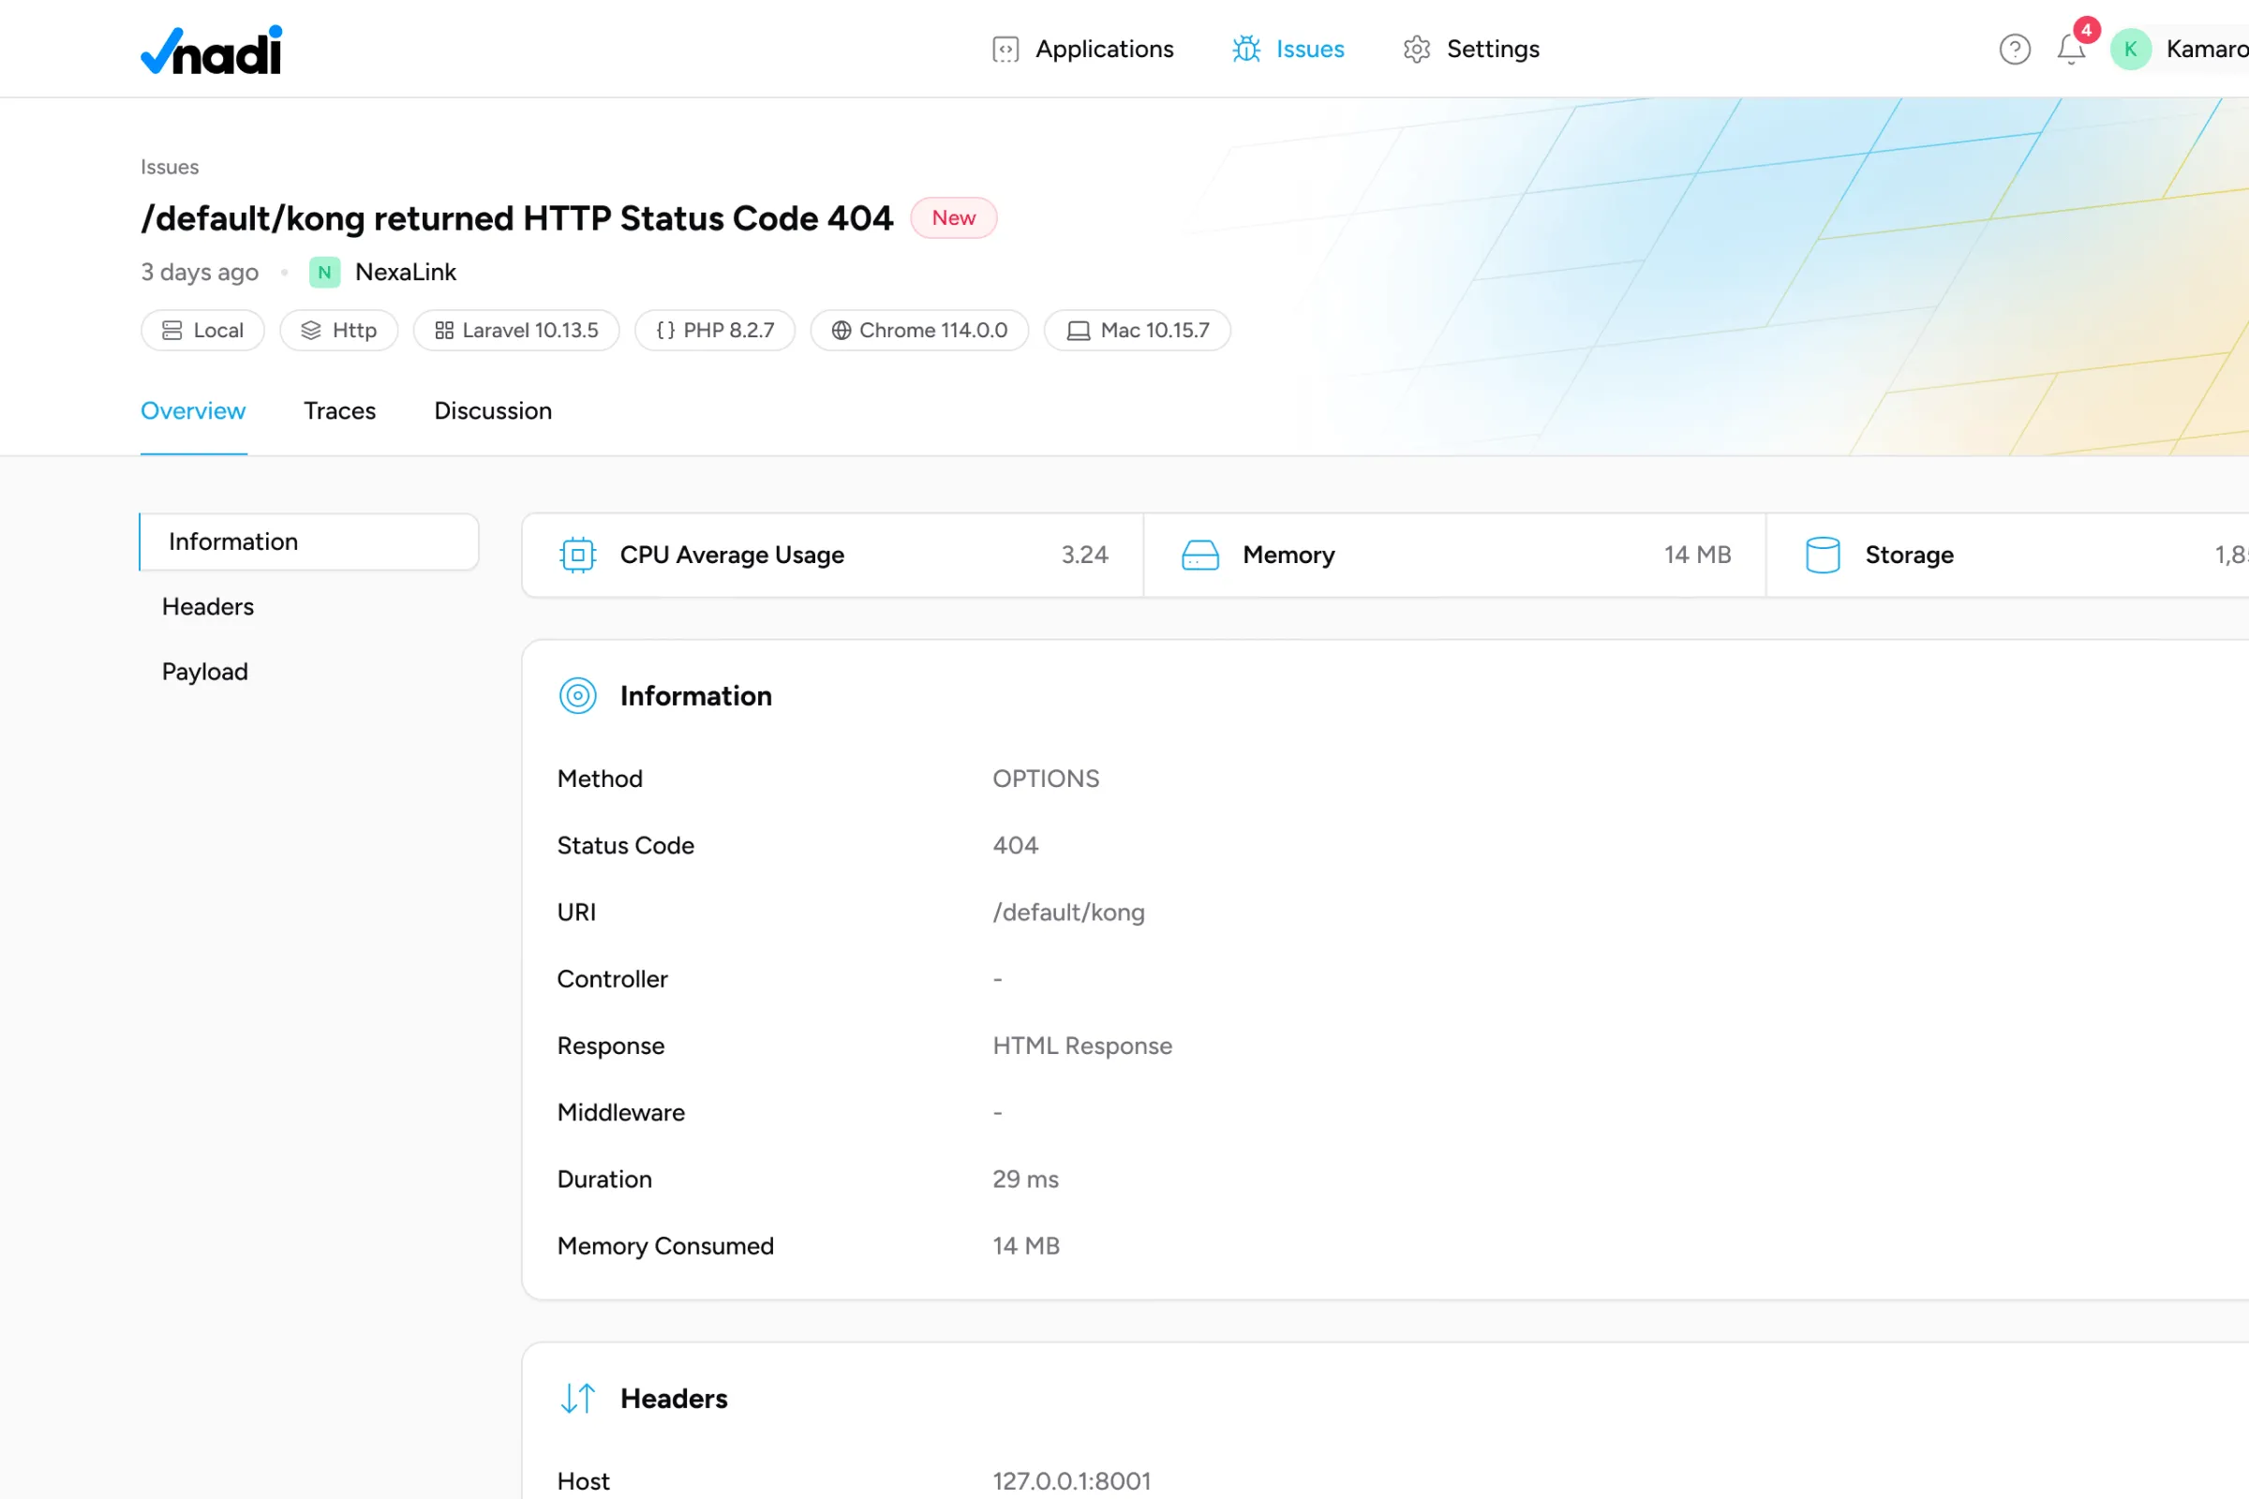Screen dimensions: 2249x1499
Task: Click the issue title heading
Action: 517,219
